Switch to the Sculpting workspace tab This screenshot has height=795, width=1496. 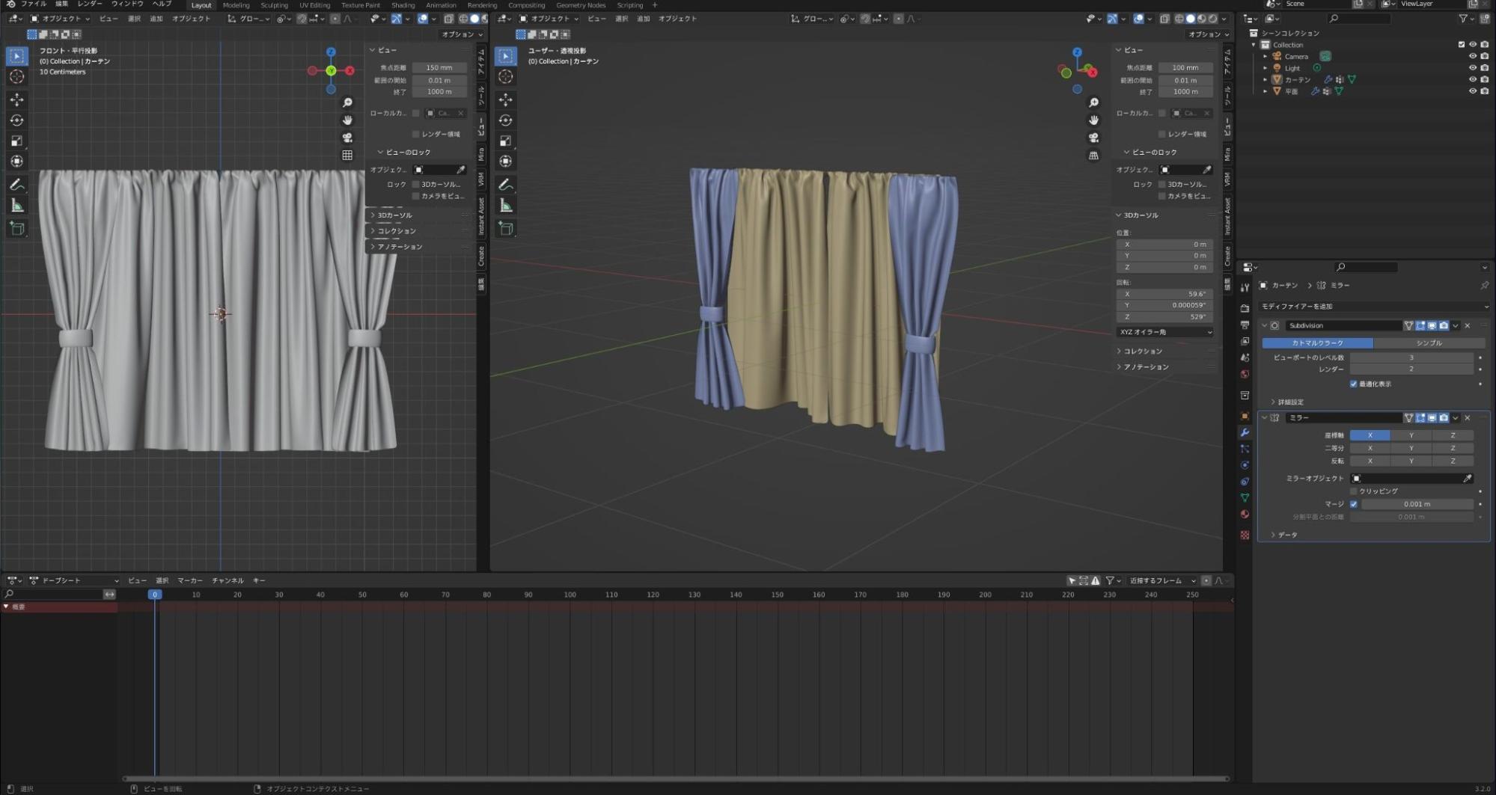[274, 5]
